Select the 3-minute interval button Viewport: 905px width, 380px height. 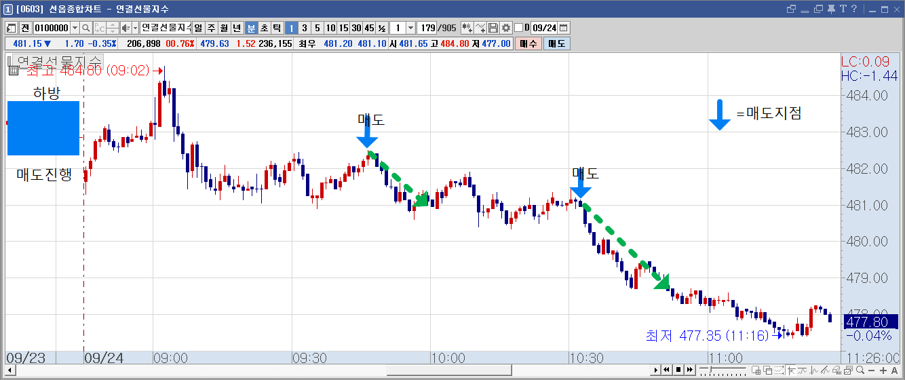(x=305, y=28)
